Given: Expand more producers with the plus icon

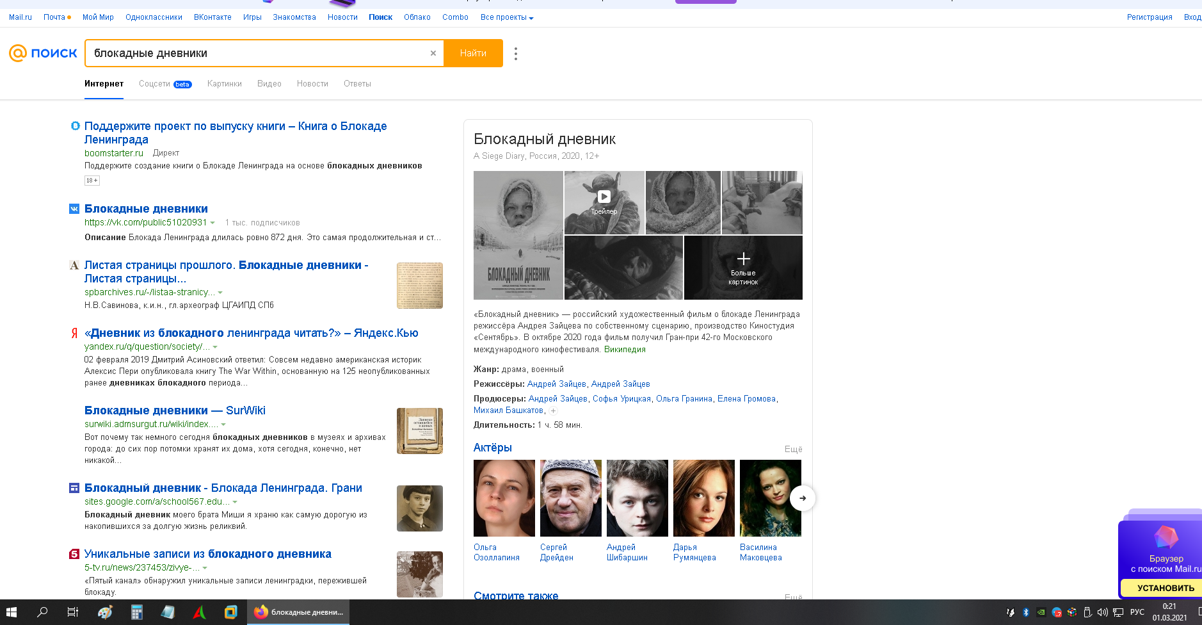Looking at the screenshot, I should 553,411.
